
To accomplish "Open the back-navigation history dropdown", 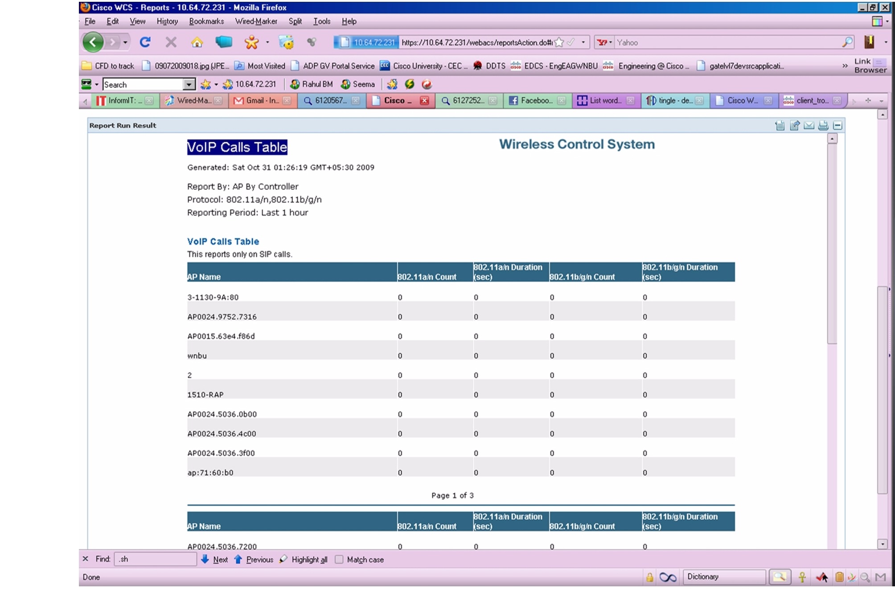I will click(125, 42).
